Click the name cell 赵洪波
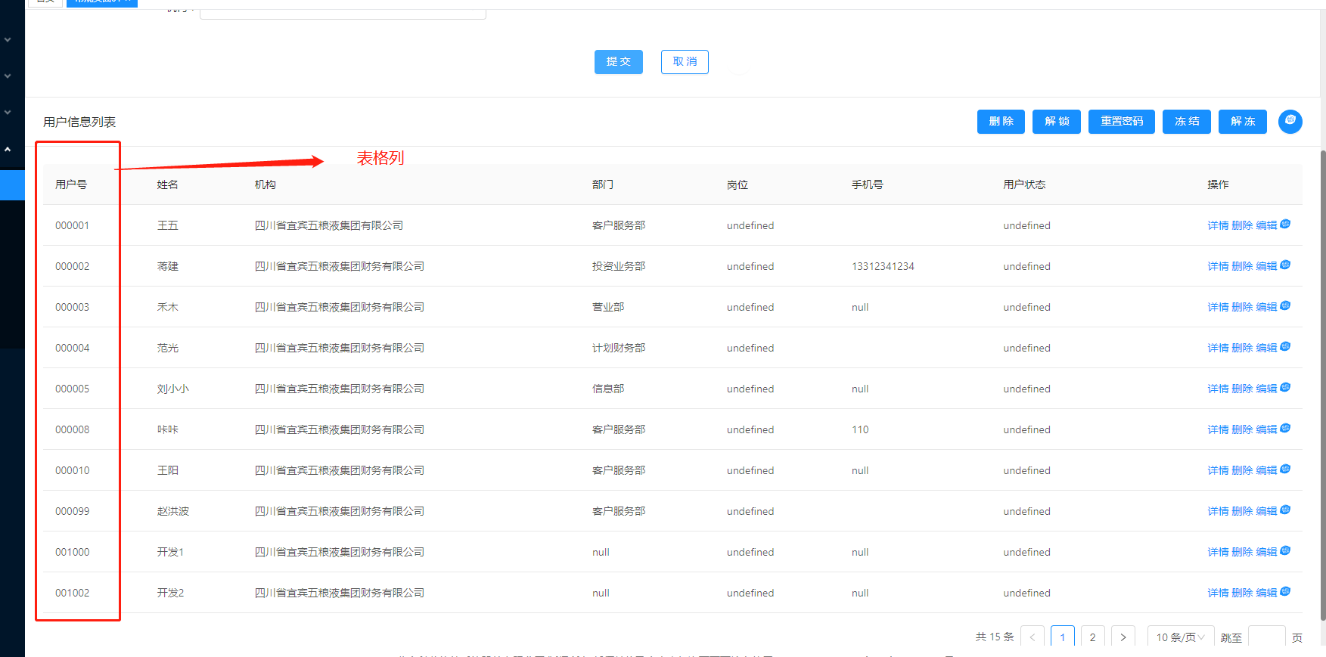Screen dimensions: 1326x657 [173, 511]
